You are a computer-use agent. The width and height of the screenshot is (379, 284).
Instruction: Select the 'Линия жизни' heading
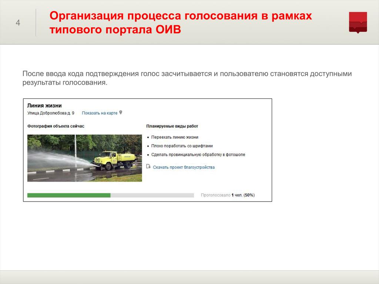[x=44, y=105]
